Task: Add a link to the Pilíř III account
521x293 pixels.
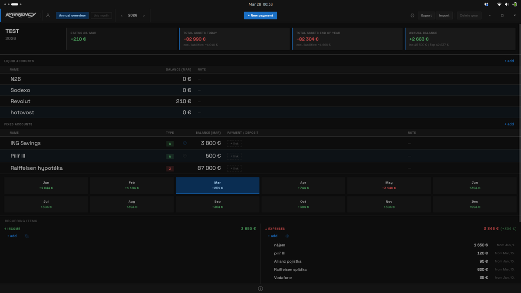Action: [x=234, y=156]
